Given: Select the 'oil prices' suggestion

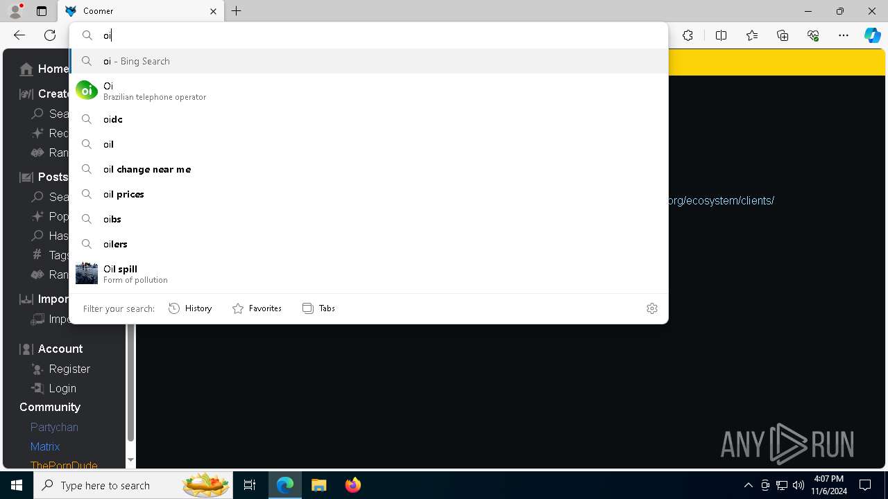Looking at the screenshot, I should tap(368, 194).
